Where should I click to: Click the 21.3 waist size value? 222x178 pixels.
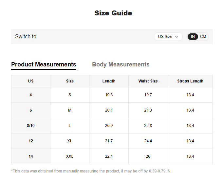click(x=148, y=110)
